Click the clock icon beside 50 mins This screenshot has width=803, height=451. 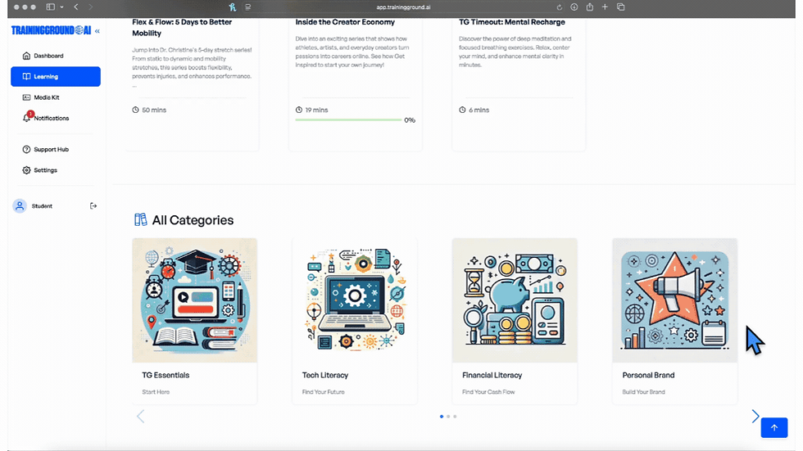point(136,110)
